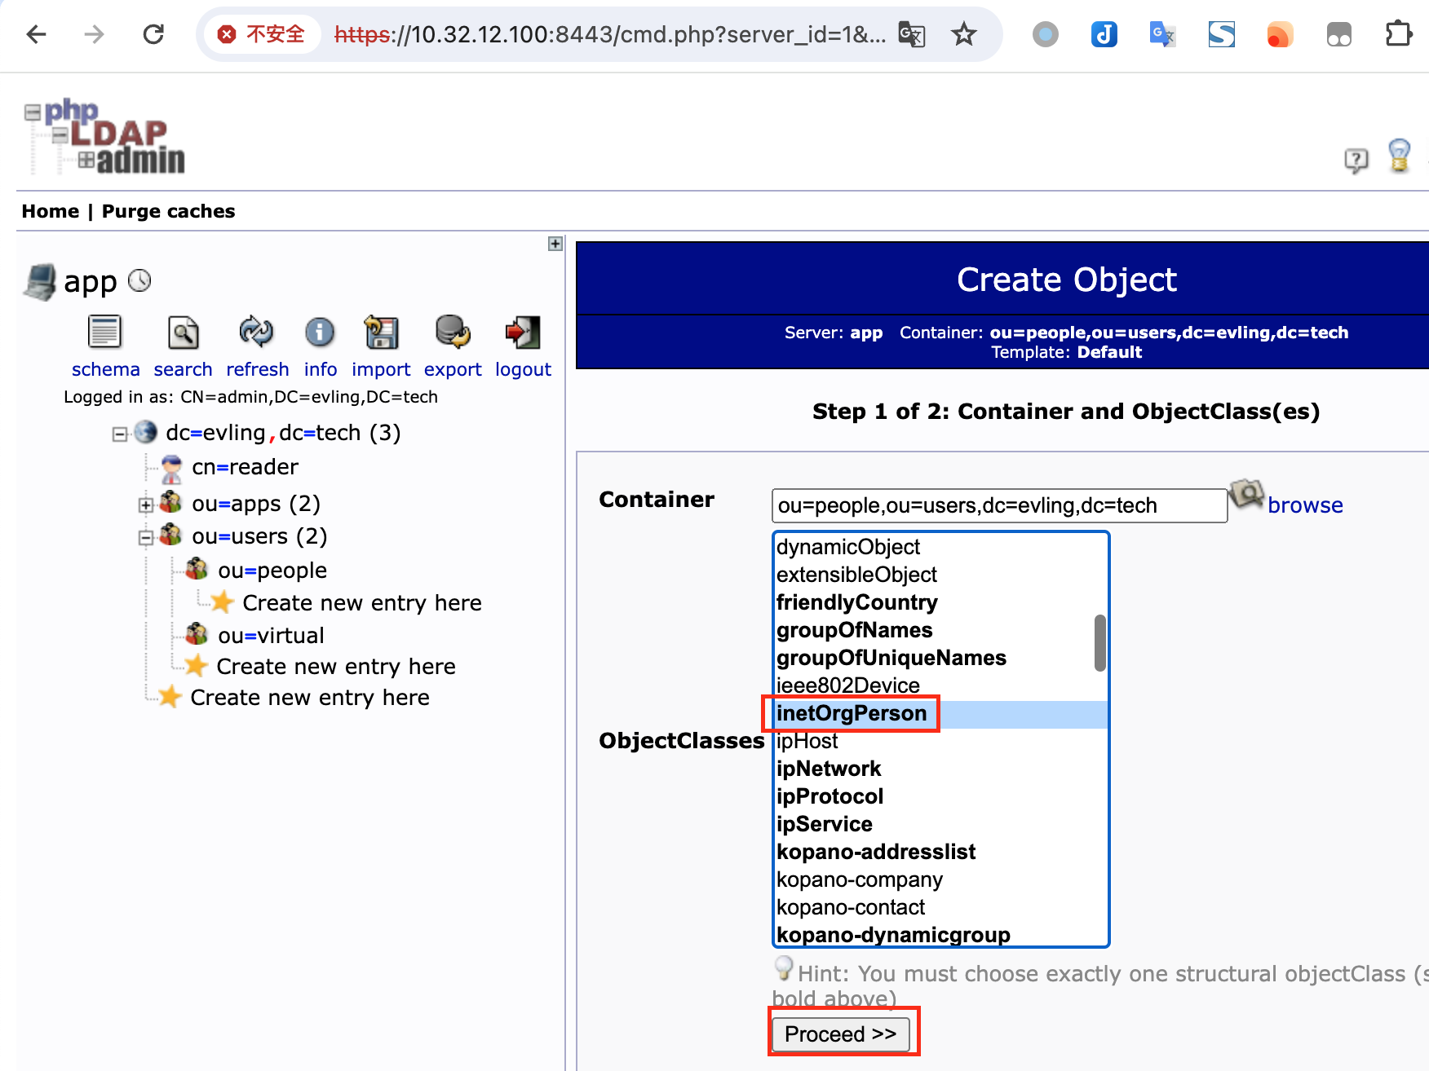
Task: Click bottom-most Create new entry here
Action: point(310,698)
